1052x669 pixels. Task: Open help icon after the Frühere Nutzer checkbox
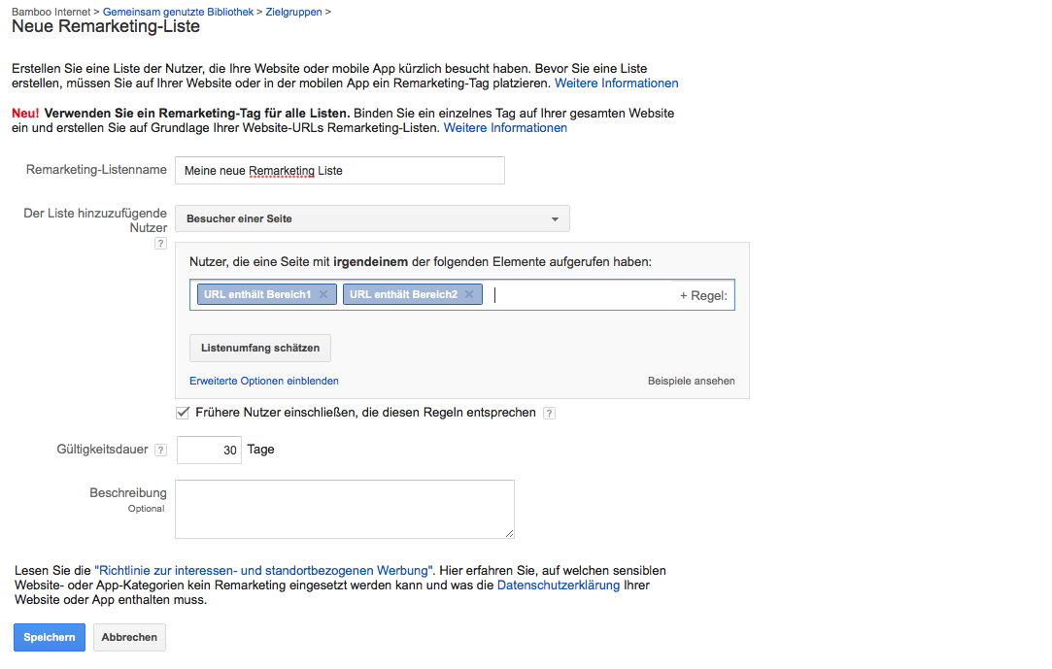pos(550,412)
